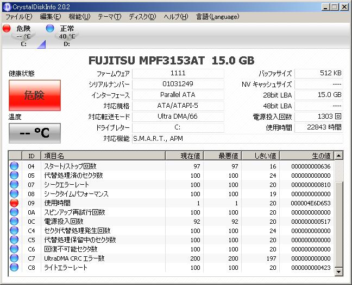
Task: Select the row スタート/ストップ回数
Action: (171, 166)
